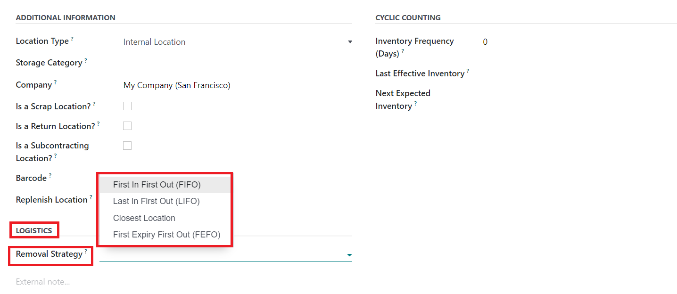Select First In First Out (FIFO) option
Viewport: 677px width, 294px height.
point(157,185)
